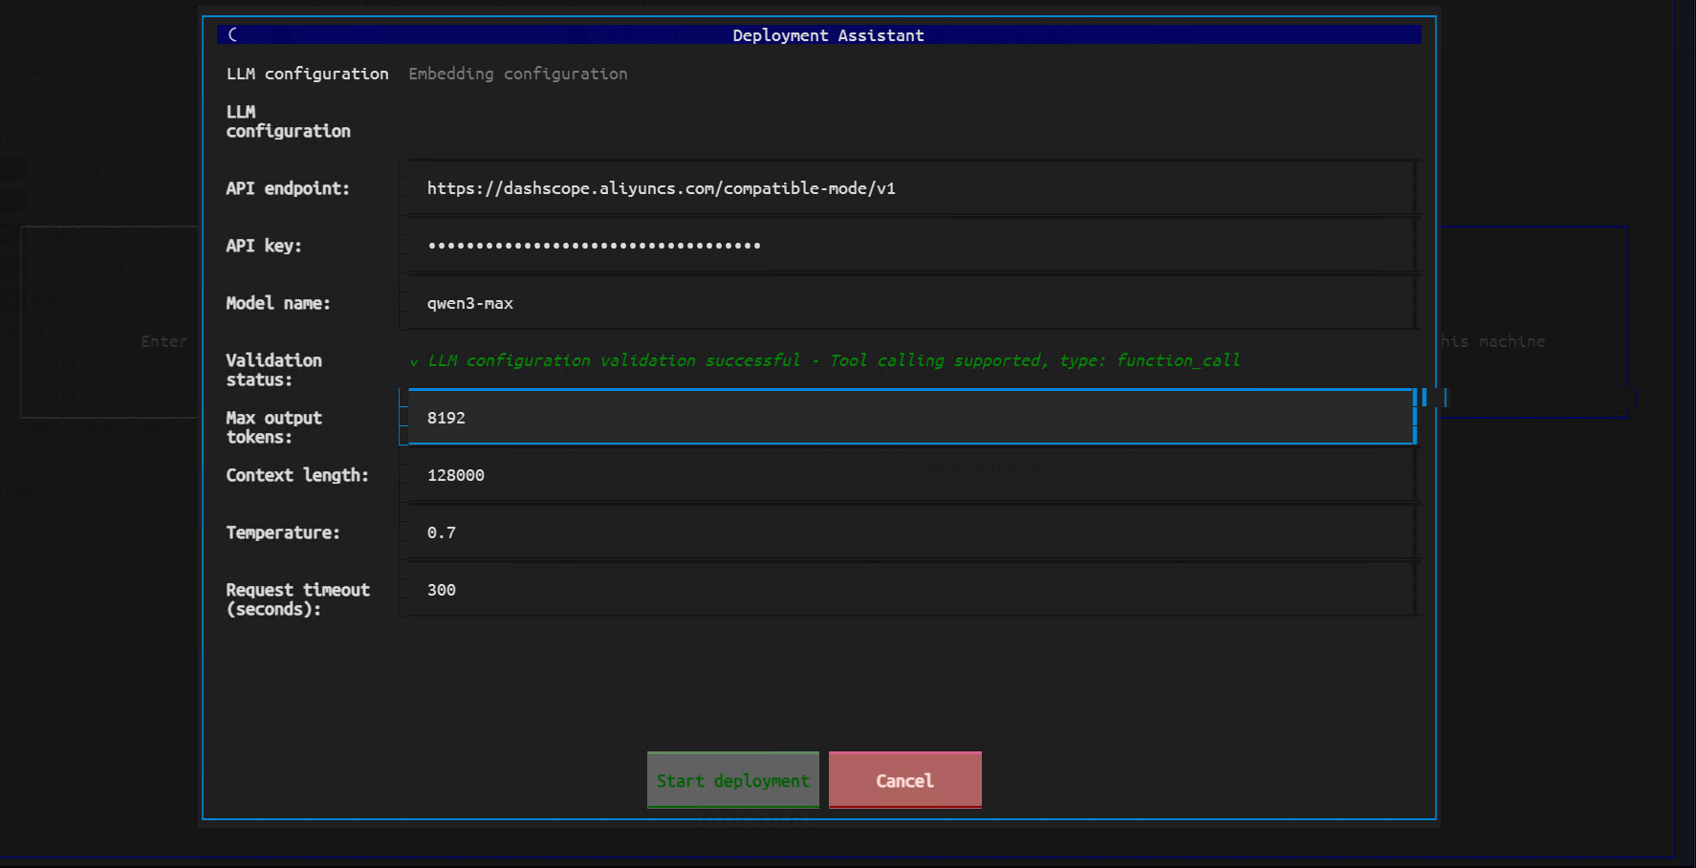Viewport: 1696px width, 868px height.
Task: Click the green checkmark beside validation message
Action: 414,361
